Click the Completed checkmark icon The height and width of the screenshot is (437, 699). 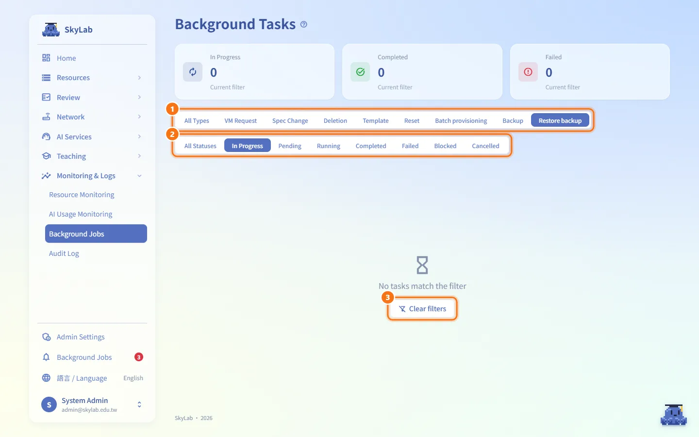(360, 72)
